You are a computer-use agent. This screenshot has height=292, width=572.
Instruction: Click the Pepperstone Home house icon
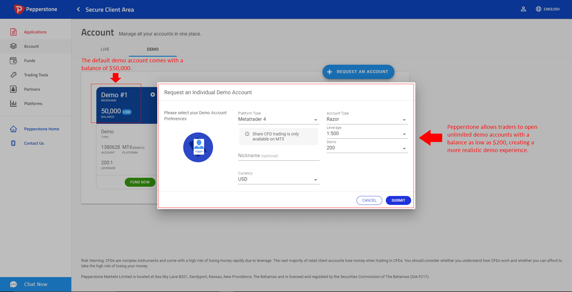point(13,129)
